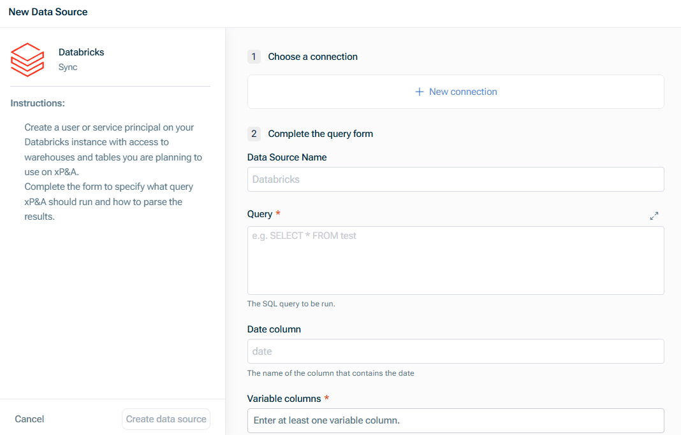Viewport: 681px width, 435px height.
Task: Focus the Data Source Name input field
Action: (x=455, y=179)
